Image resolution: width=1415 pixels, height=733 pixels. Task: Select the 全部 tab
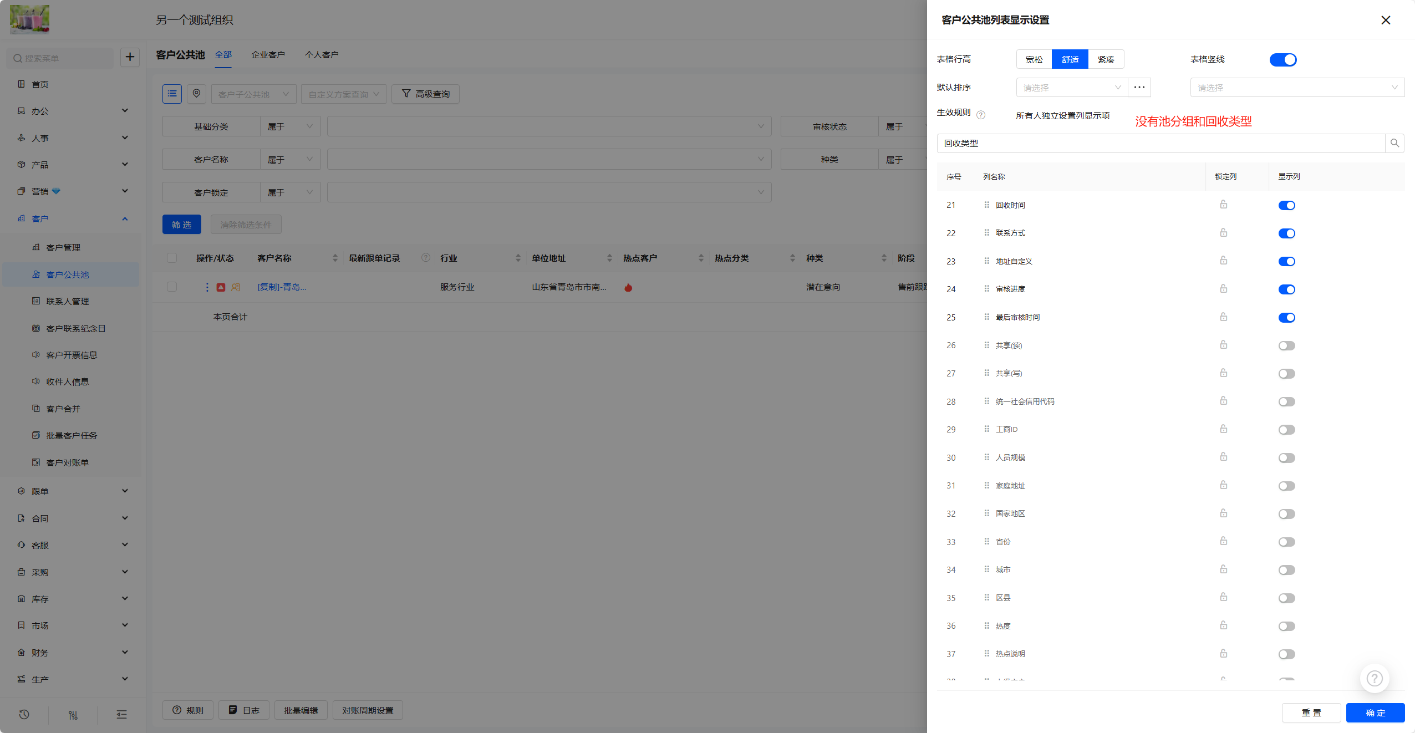(x=223, y=54)
